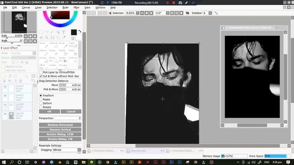Viewport: 294px width, 165px height.
Task: Rotate view clockwise in the navigator
Action: pyautogui.click(x=30, y=41)
